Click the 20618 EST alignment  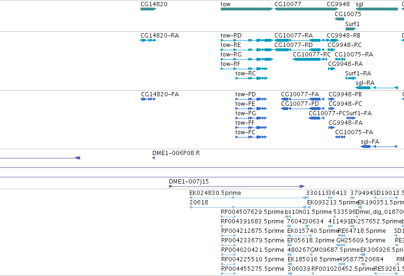point(249,207)
